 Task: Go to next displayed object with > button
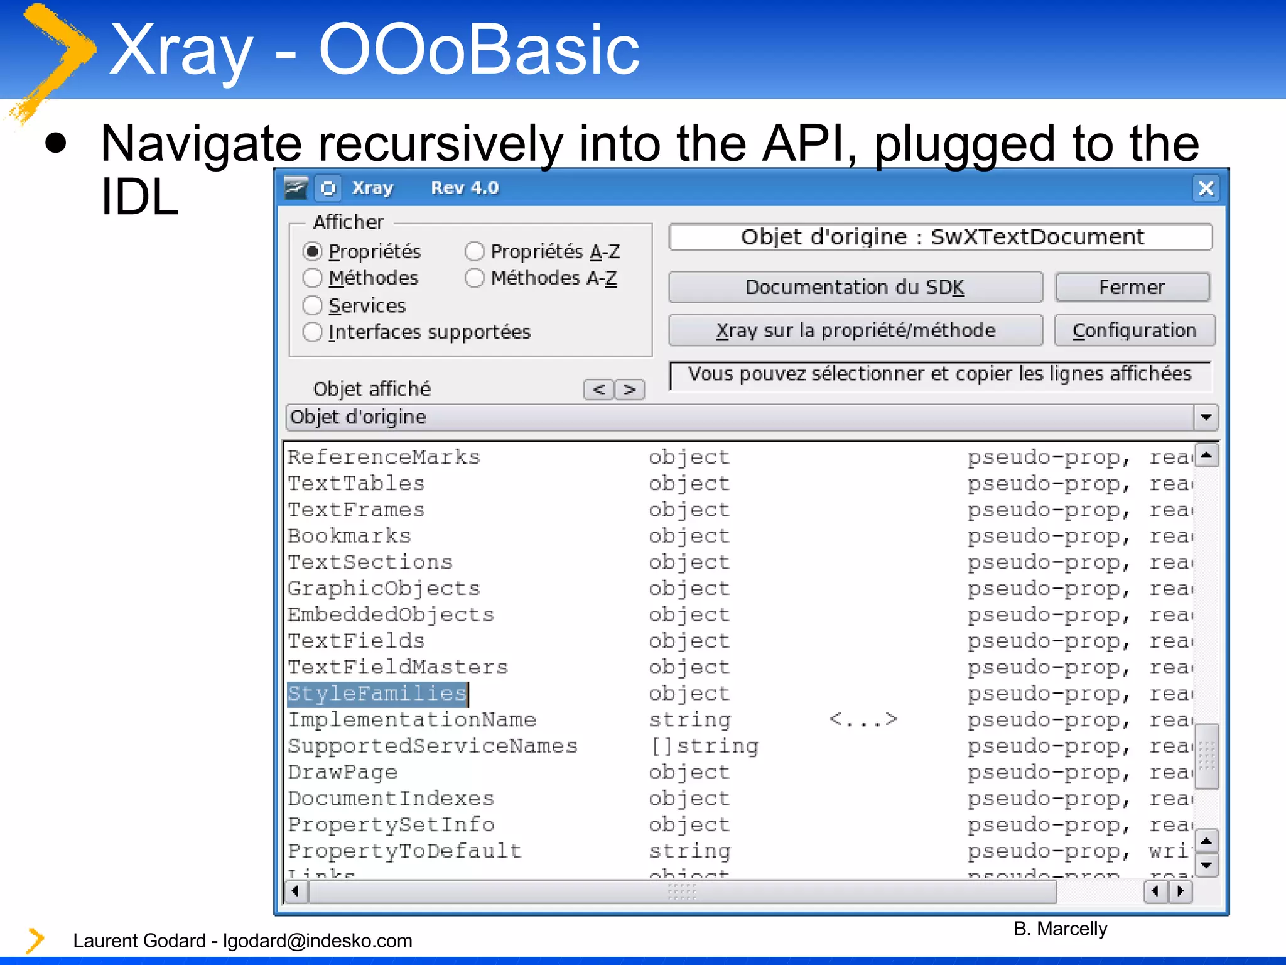tap(629, 390)
